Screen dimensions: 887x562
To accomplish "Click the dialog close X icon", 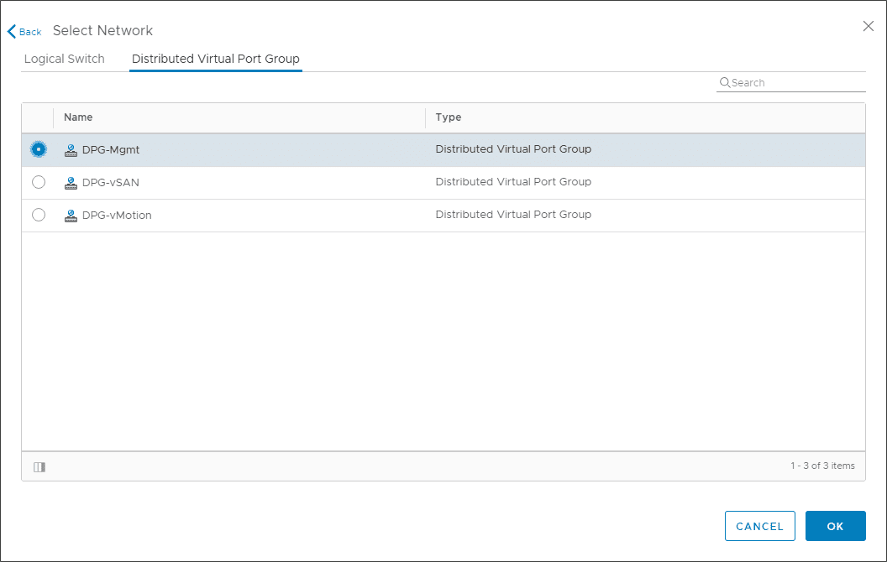I will click(x=868, y=26).
